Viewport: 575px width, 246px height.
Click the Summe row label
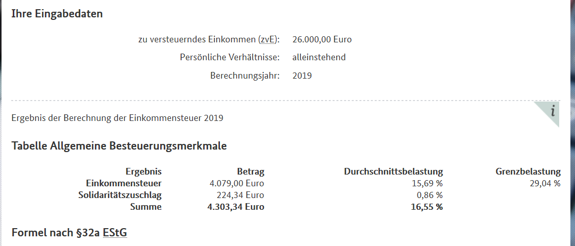tap(146, 207)
